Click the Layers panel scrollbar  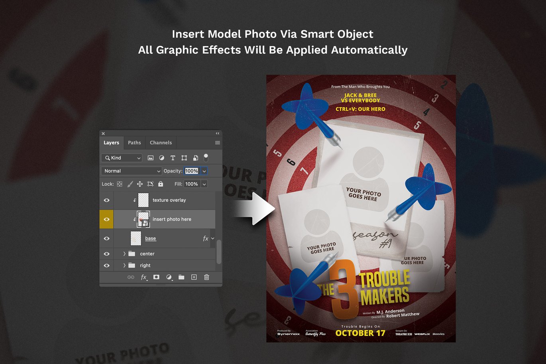pos(218,251)
